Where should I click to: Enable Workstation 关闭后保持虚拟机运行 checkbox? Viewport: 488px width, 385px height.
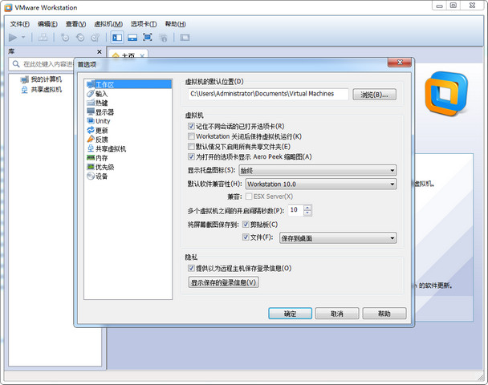(x=191, y=136)
